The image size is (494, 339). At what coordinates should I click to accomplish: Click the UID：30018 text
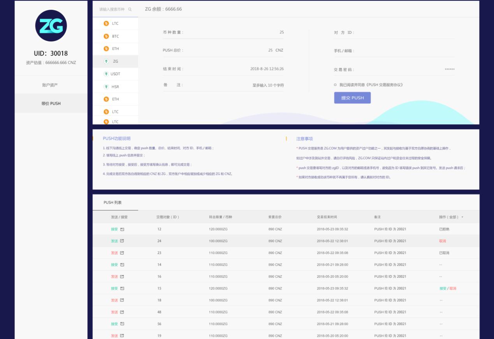pyautogui.click(x=51, y=53)
